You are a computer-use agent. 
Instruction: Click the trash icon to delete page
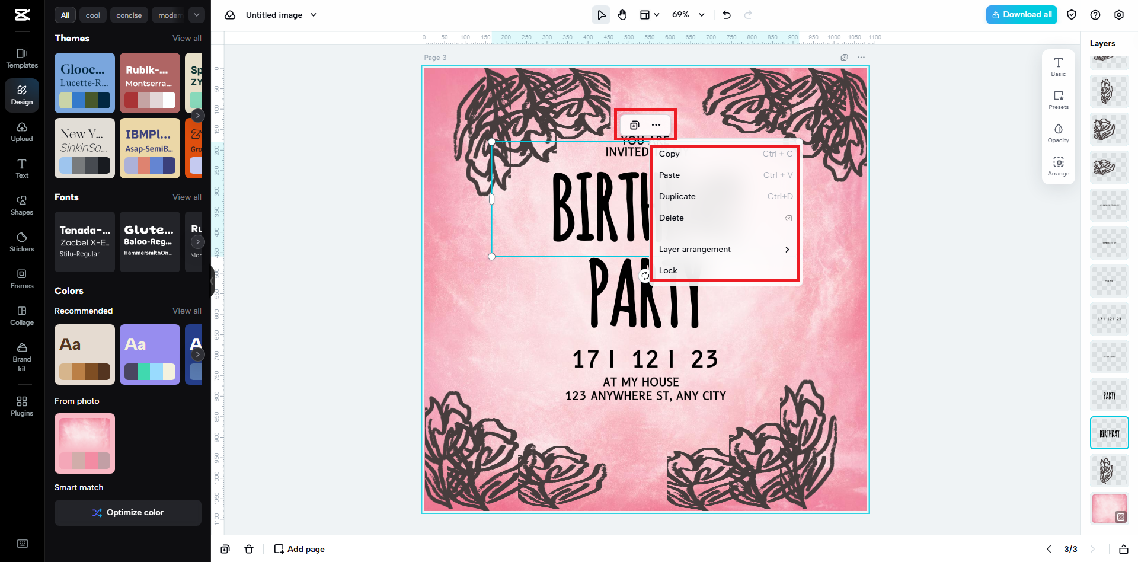pyautogui.click(x=249, y=549)
